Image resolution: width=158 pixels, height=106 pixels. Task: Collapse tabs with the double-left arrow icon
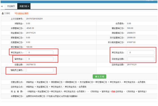[x=2, y=6]
